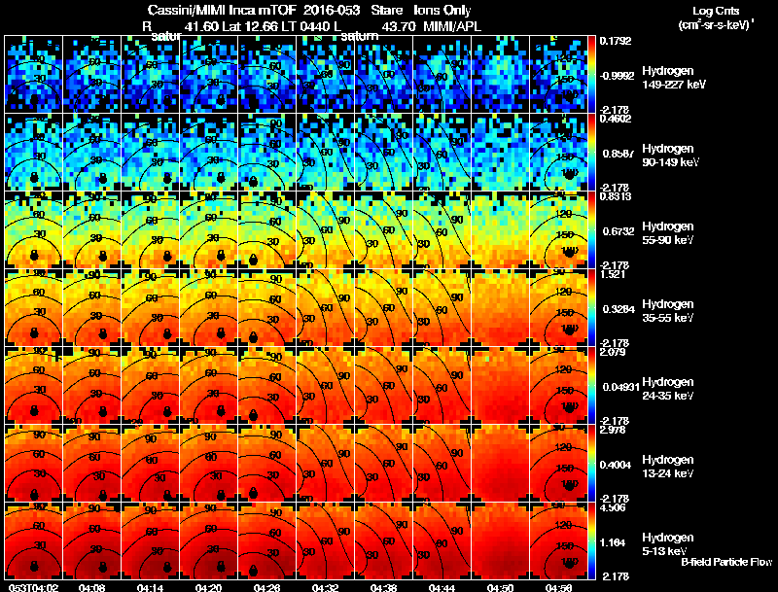
Task: Click the color bar for the 55-90 keV row
Action: (591, 229)
